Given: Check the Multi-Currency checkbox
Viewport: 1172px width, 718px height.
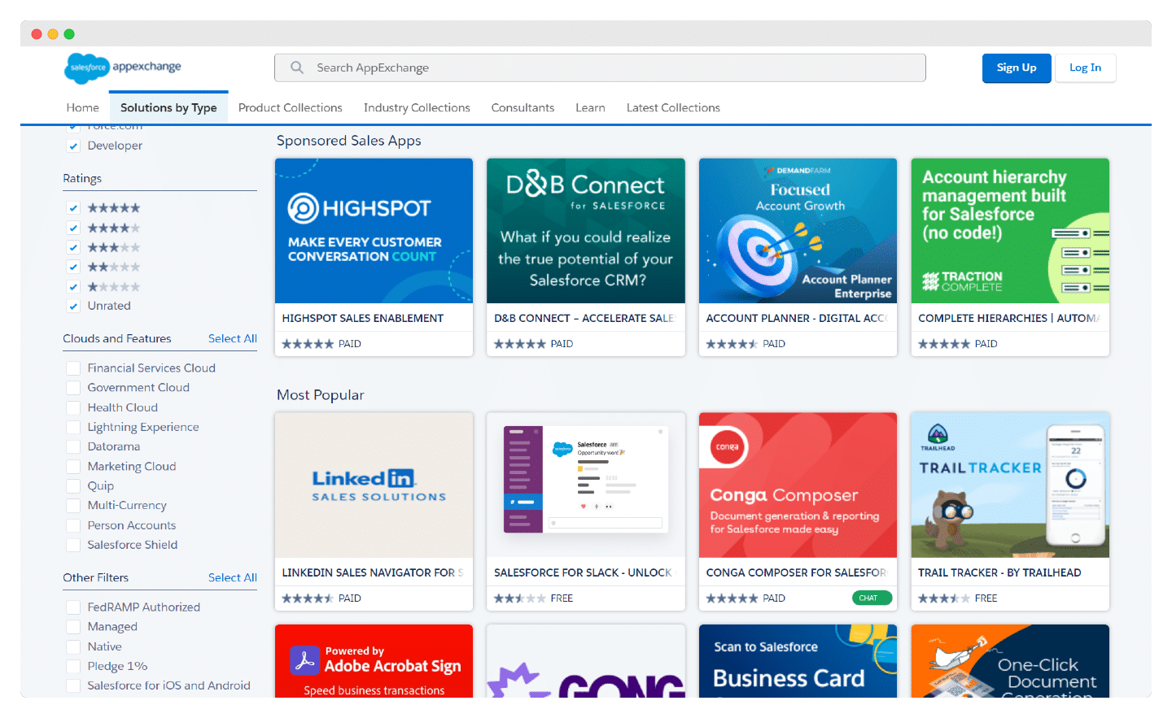Looking at the screenshot, I should click(73, 506).
